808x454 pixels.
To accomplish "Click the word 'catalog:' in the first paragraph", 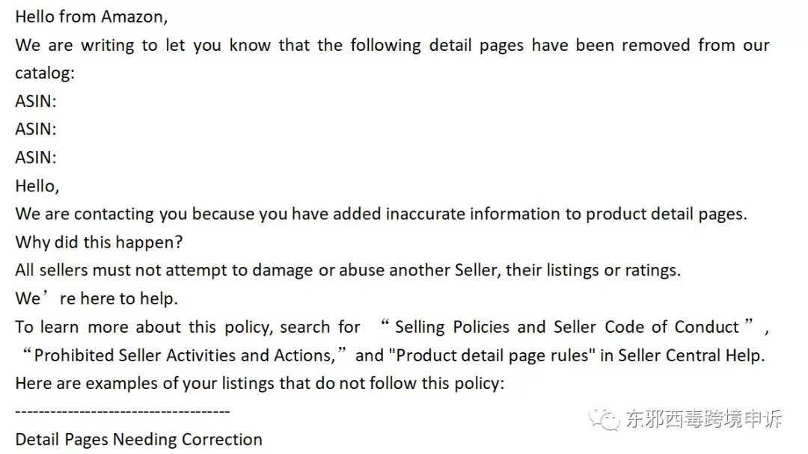I will click(x=45, y=73).
